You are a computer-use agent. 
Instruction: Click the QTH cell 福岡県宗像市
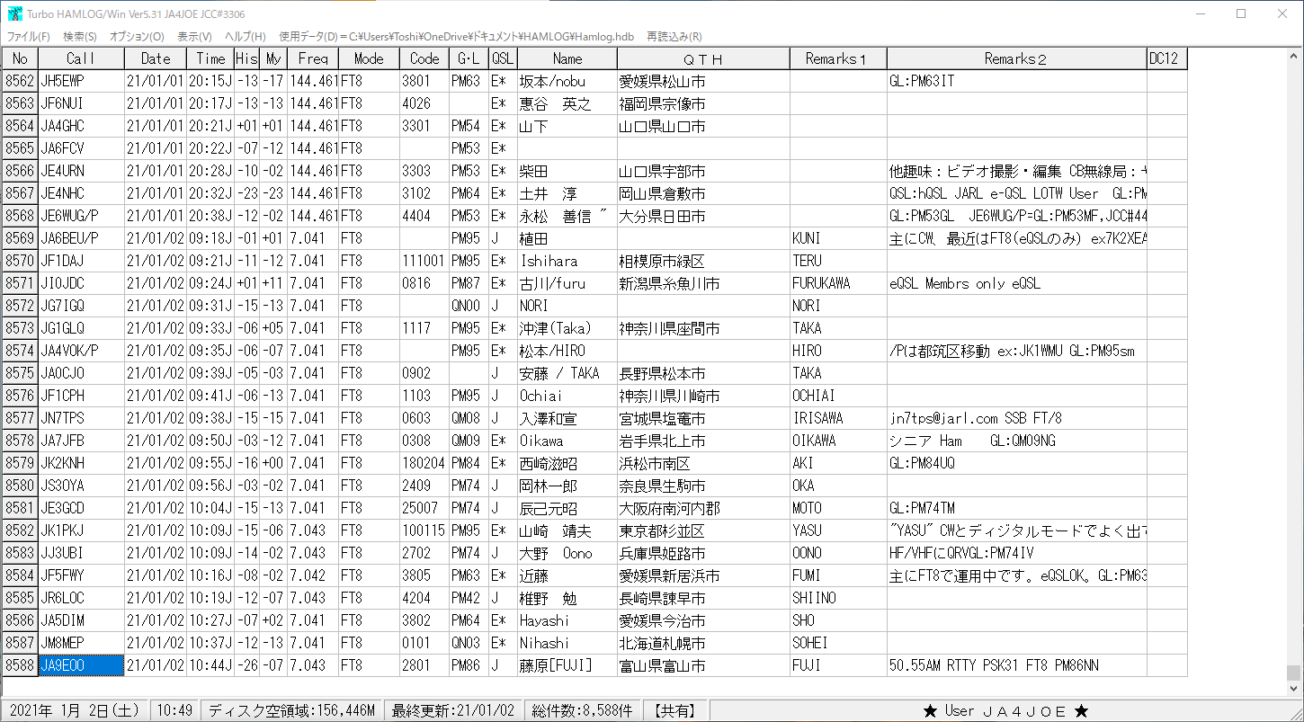[x=703, y=103]
